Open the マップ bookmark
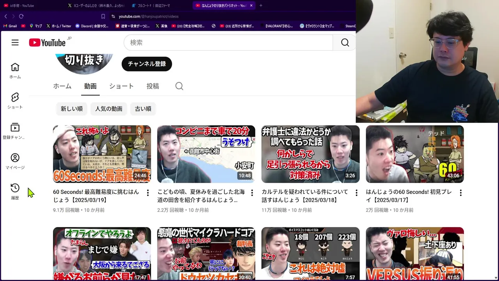499x281 pixels. pyautogui.click(x=35, y=26)
